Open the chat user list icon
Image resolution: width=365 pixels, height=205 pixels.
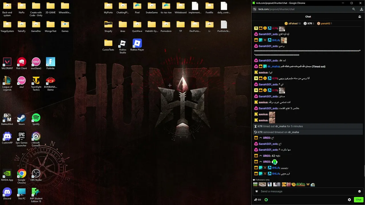[360, 17]
